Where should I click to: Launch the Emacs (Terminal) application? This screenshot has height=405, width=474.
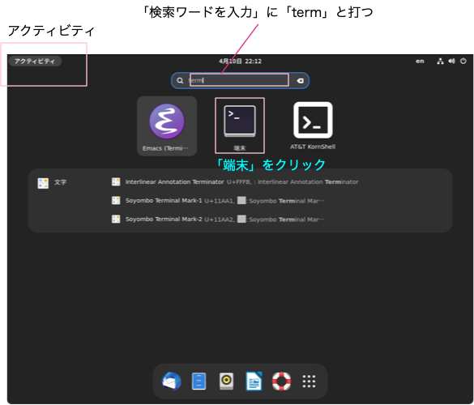coord(167,126)
